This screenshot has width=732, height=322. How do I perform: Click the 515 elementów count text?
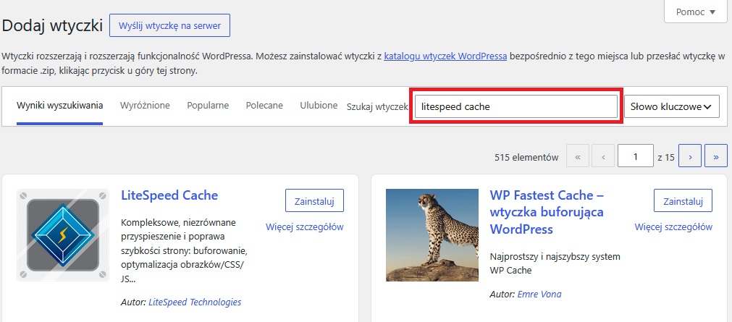[x=526, y=158]
